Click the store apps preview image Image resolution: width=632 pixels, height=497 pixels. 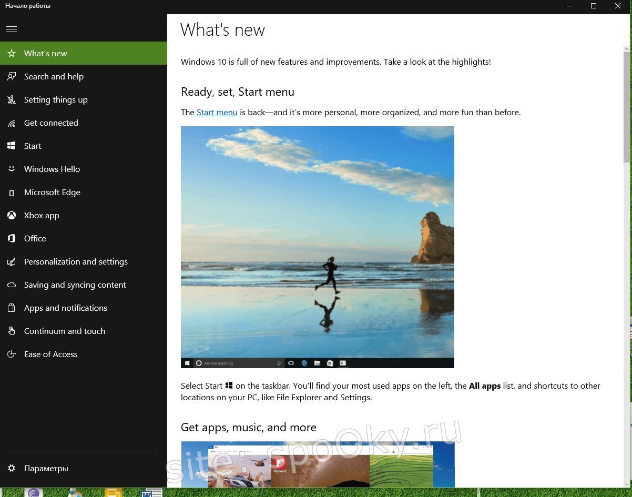318,464
